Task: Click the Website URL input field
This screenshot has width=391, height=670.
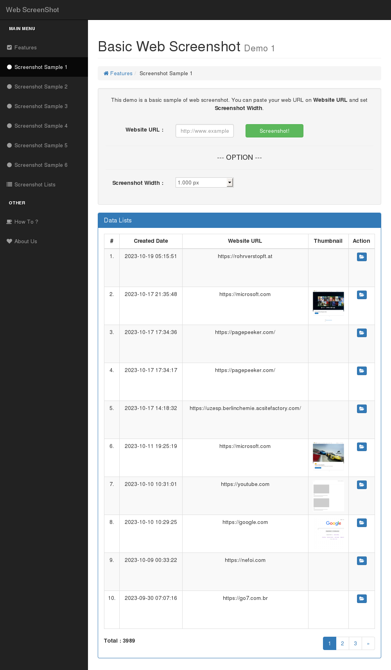Action: coord(204,131)
